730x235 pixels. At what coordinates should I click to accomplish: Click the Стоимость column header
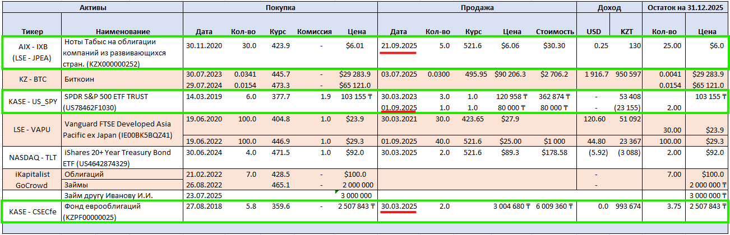pos(555,31)
